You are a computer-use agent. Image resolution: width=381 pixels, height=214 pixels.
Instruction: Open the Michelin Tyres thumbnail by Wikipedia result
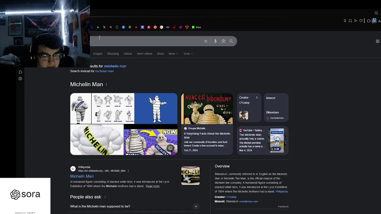pyautogui.click(x=190, y=176)
